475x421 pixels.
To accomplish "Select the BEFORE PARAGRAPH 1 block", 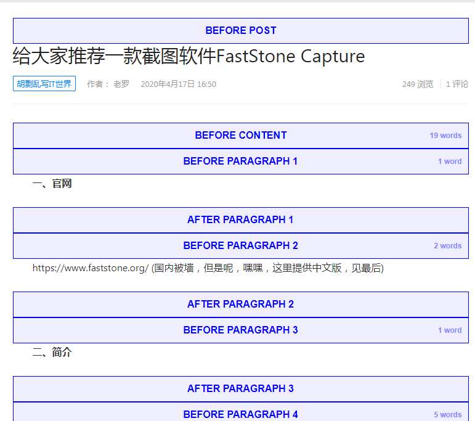I will (x=240, y=161).
